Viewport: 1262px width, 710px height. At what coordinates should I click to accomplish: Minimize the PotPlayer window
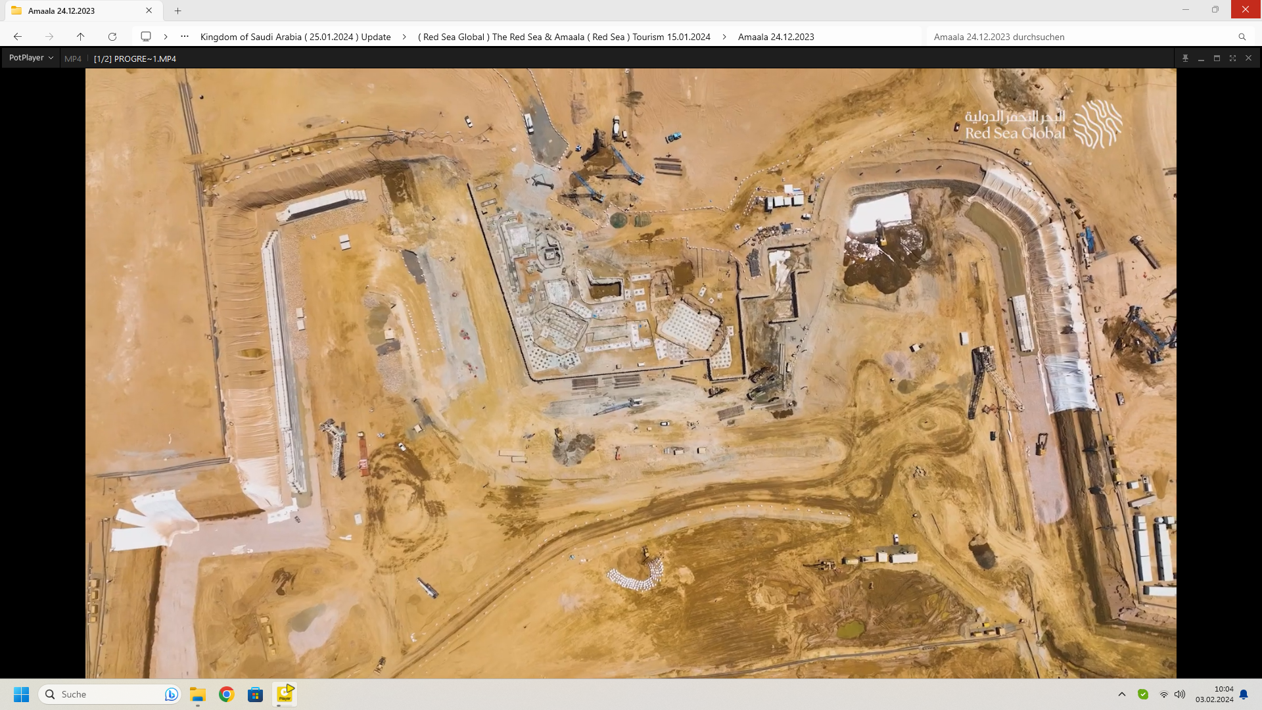[1201, 59]
